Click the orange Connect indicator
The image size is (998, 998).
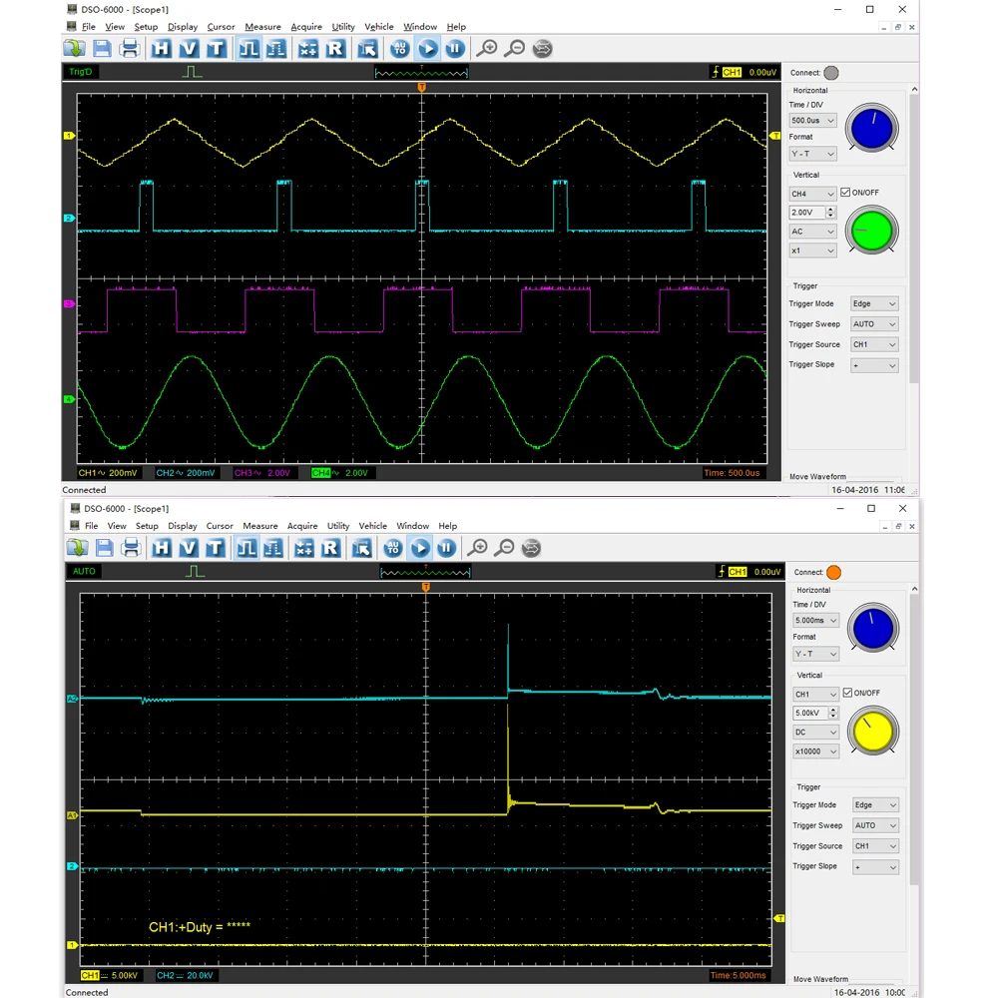point(833,573)
